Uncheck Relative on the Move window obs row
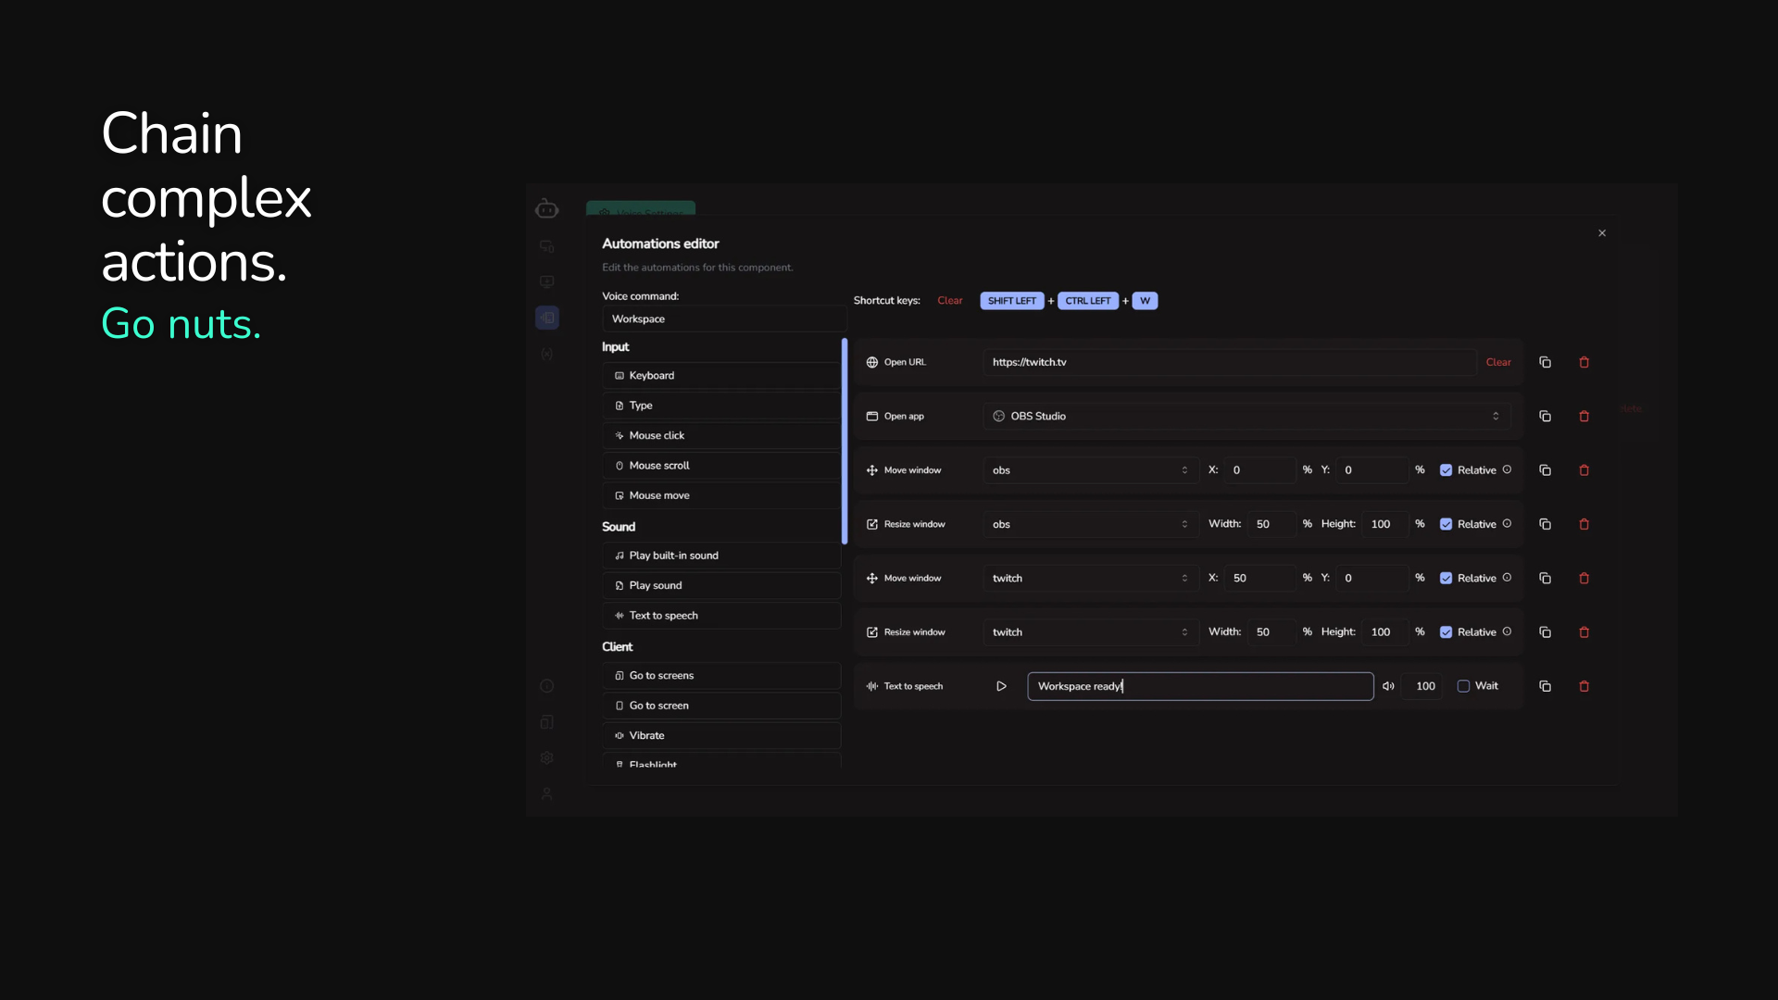This screenshot has height=1000, width=1778. point(1447,469)
